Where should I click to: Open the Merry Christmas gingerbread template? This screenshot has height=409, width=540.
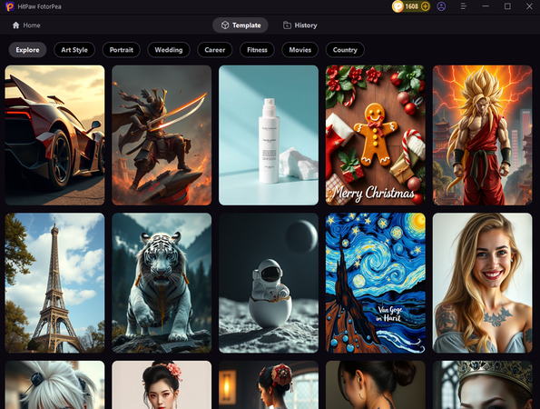click(x=376, y=135)
